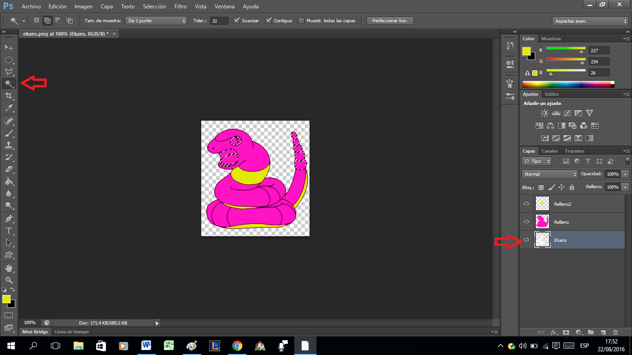Viewport: 632px width, 355px height.
Task: Open the layer style fx menu
Action: tap(554, 332)
